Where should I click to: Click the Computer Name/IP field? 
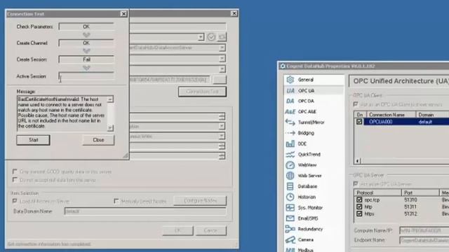[424, 230]
